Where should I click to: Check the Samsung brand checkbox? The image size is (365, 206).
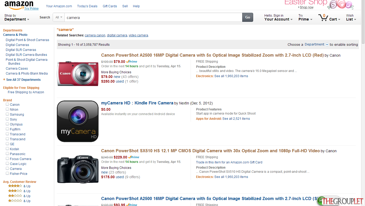tap(7, 114)
